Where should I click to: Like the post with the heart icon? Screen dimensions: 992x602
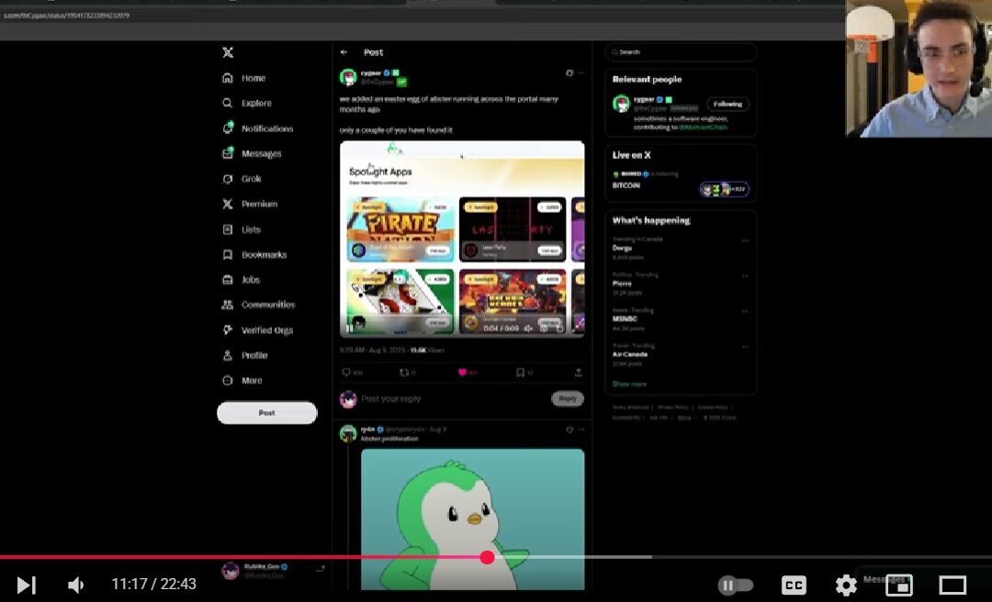(462, 373)
